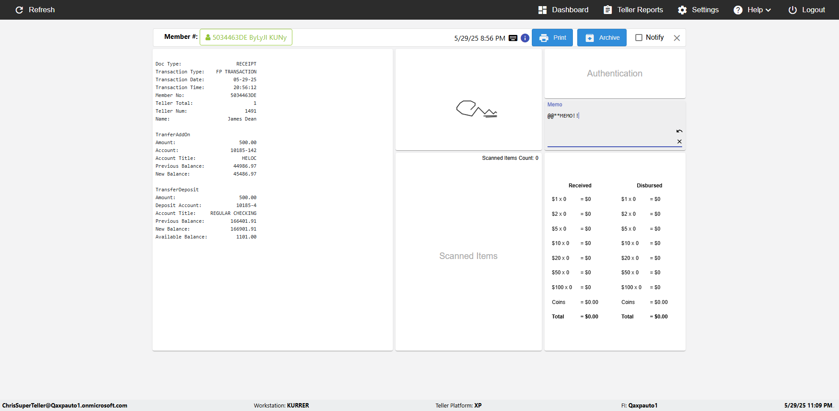The width and height of the screenshot is (839, 411).
Task: Click the Scanned Items Count: 0 text
Action: point(510,158)
